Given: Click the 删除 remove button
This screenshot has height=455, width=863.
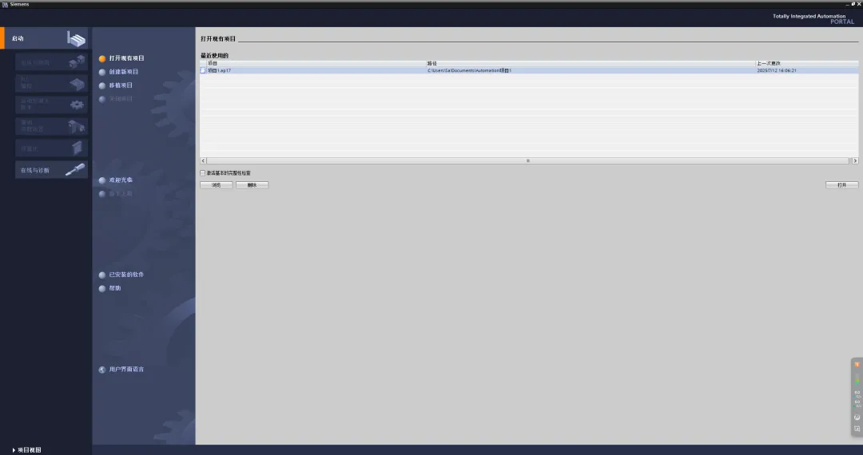Looking at the screenshot, I should pos(252,185).
